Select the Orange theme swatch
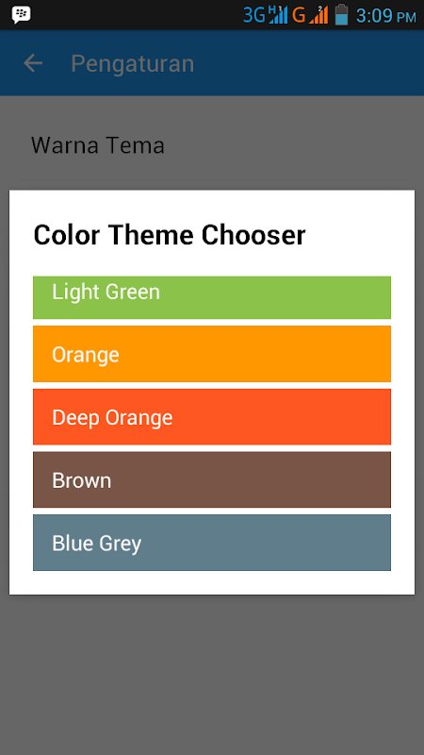 (x=211, y=354)
